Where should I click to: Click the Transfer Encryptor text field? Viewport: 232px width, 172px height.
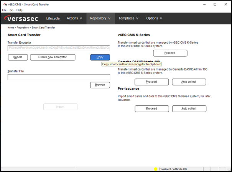59,48
